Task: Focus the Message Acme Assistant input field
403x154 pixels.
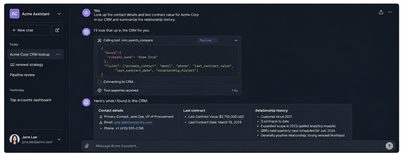Action: pyautogui.click(x=239, y=146)
